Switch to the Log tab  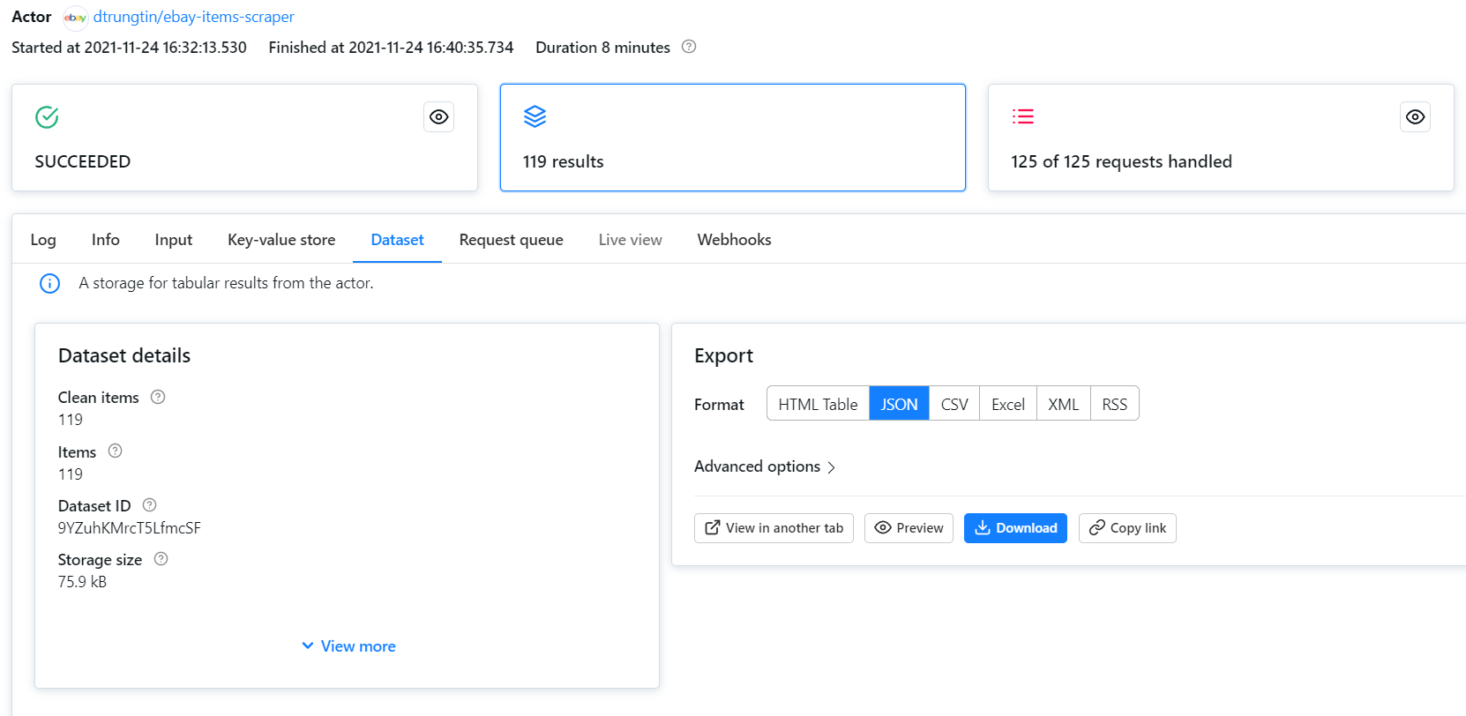click(43, 240)
